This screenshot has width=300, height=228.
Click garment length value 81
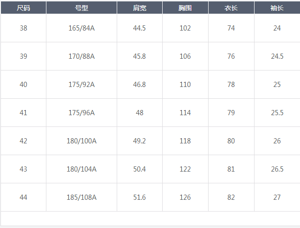pos(231,169)
